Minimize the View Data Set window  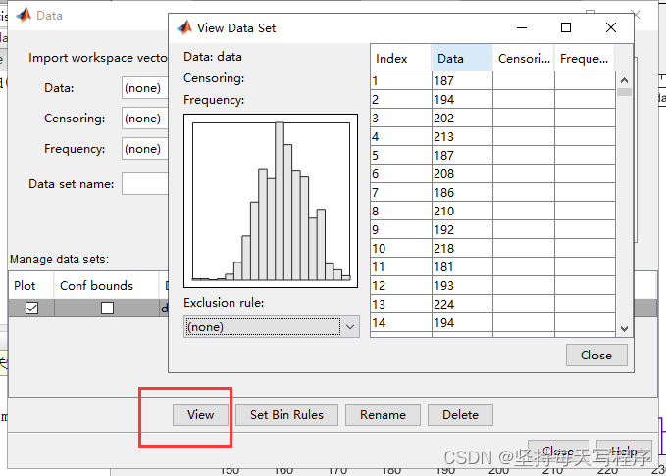pos(522,28)
